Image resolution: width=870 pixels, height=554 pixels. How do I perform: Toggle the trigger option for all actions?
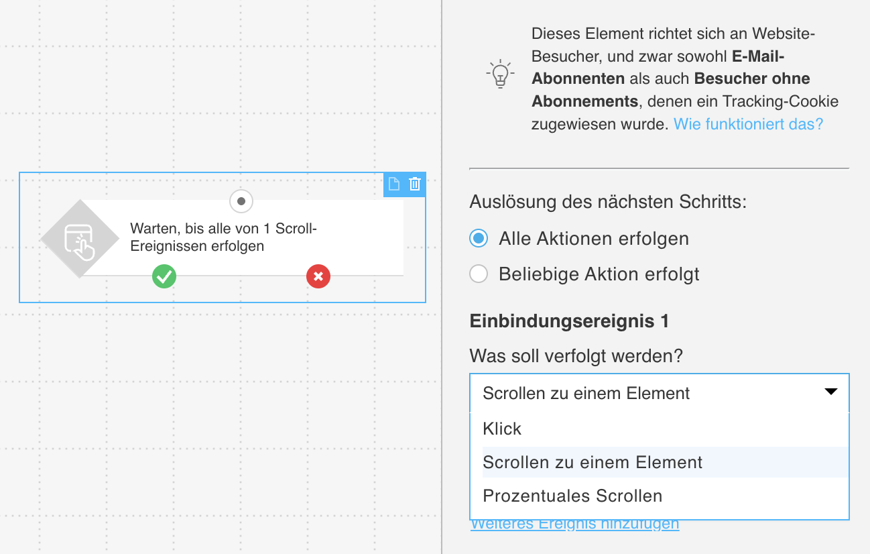pos(479,238)
